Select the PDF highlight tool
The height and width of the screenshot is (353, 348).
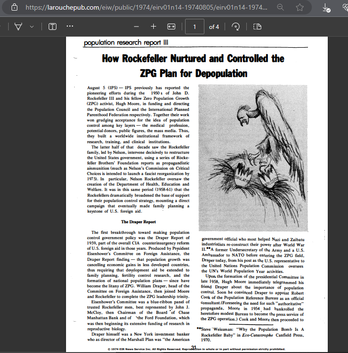[18, 27]
